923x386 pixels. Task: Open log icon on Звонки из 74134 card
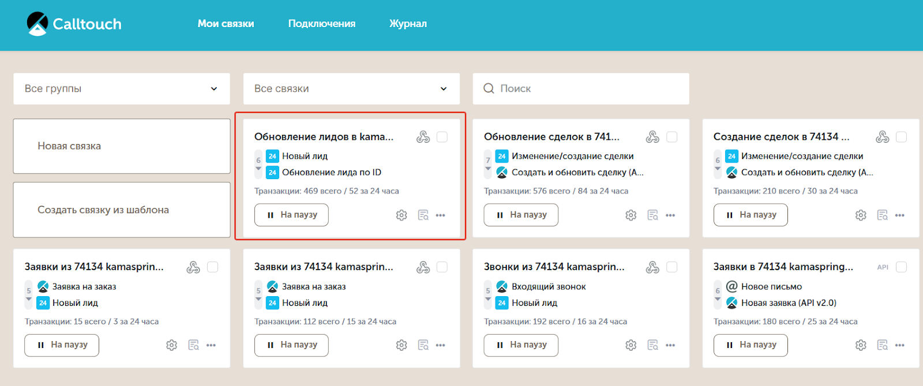pos(652,345)
